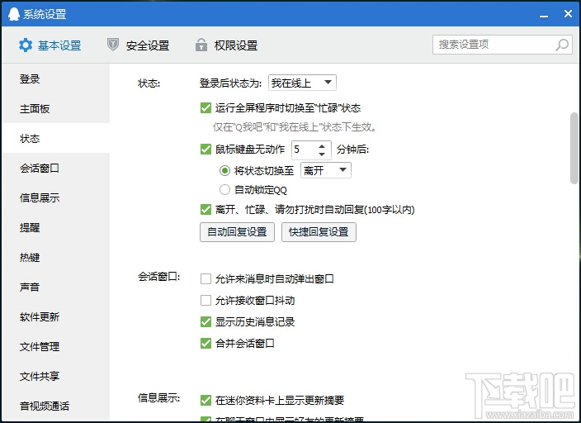Select the 将状态切换至 radio button

tap(224, 171)
